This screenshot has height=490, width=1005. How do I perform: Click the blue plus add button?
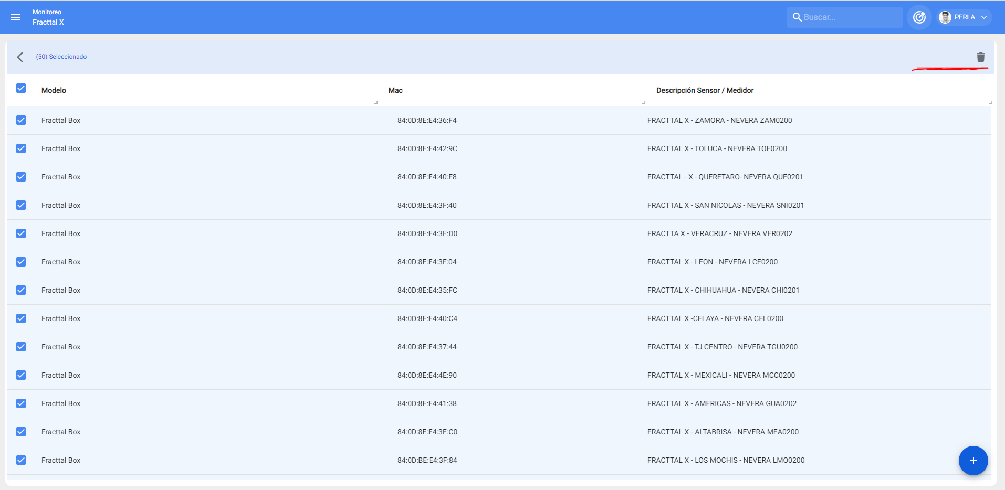coord(973,461)
